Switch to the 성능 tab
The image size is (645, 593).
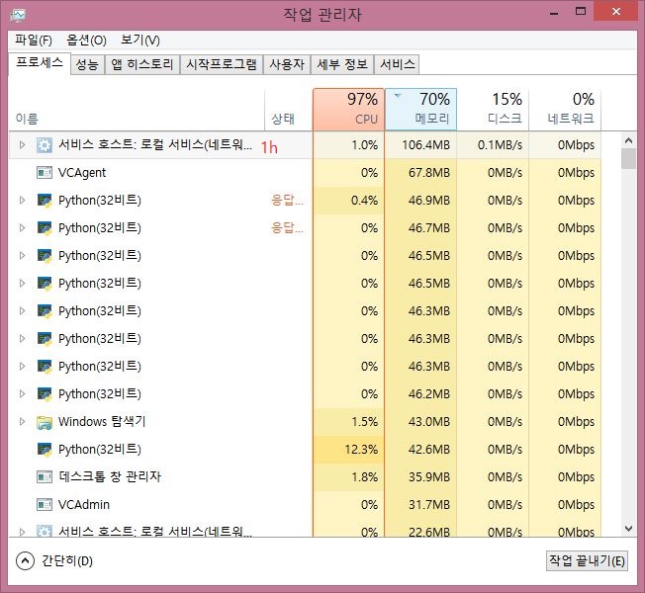point(87,64)
